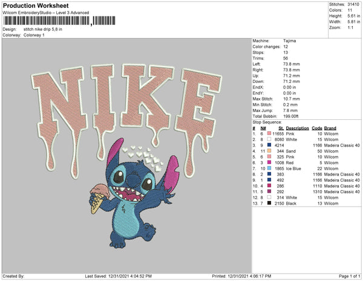Click the magenta Red swatch in stop 6
Image resolution: width=363 pixels, height=281 pixels.
(x=269, y=163)
